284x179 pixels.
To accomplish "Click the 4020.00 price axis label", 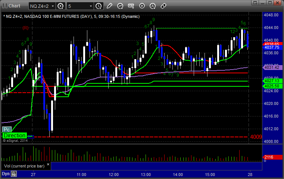I will pos(271,103).
